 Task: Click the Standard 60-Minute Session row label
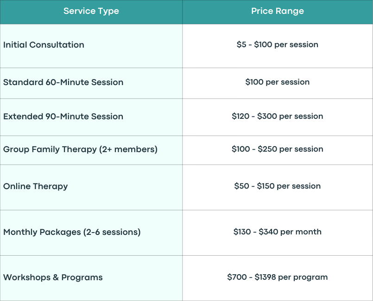click(x=63, y=82)
